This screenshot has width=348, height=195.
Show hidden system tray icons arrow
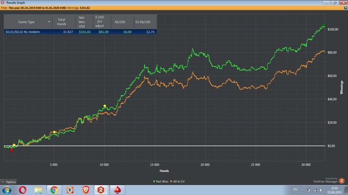(x=302, y=190)
